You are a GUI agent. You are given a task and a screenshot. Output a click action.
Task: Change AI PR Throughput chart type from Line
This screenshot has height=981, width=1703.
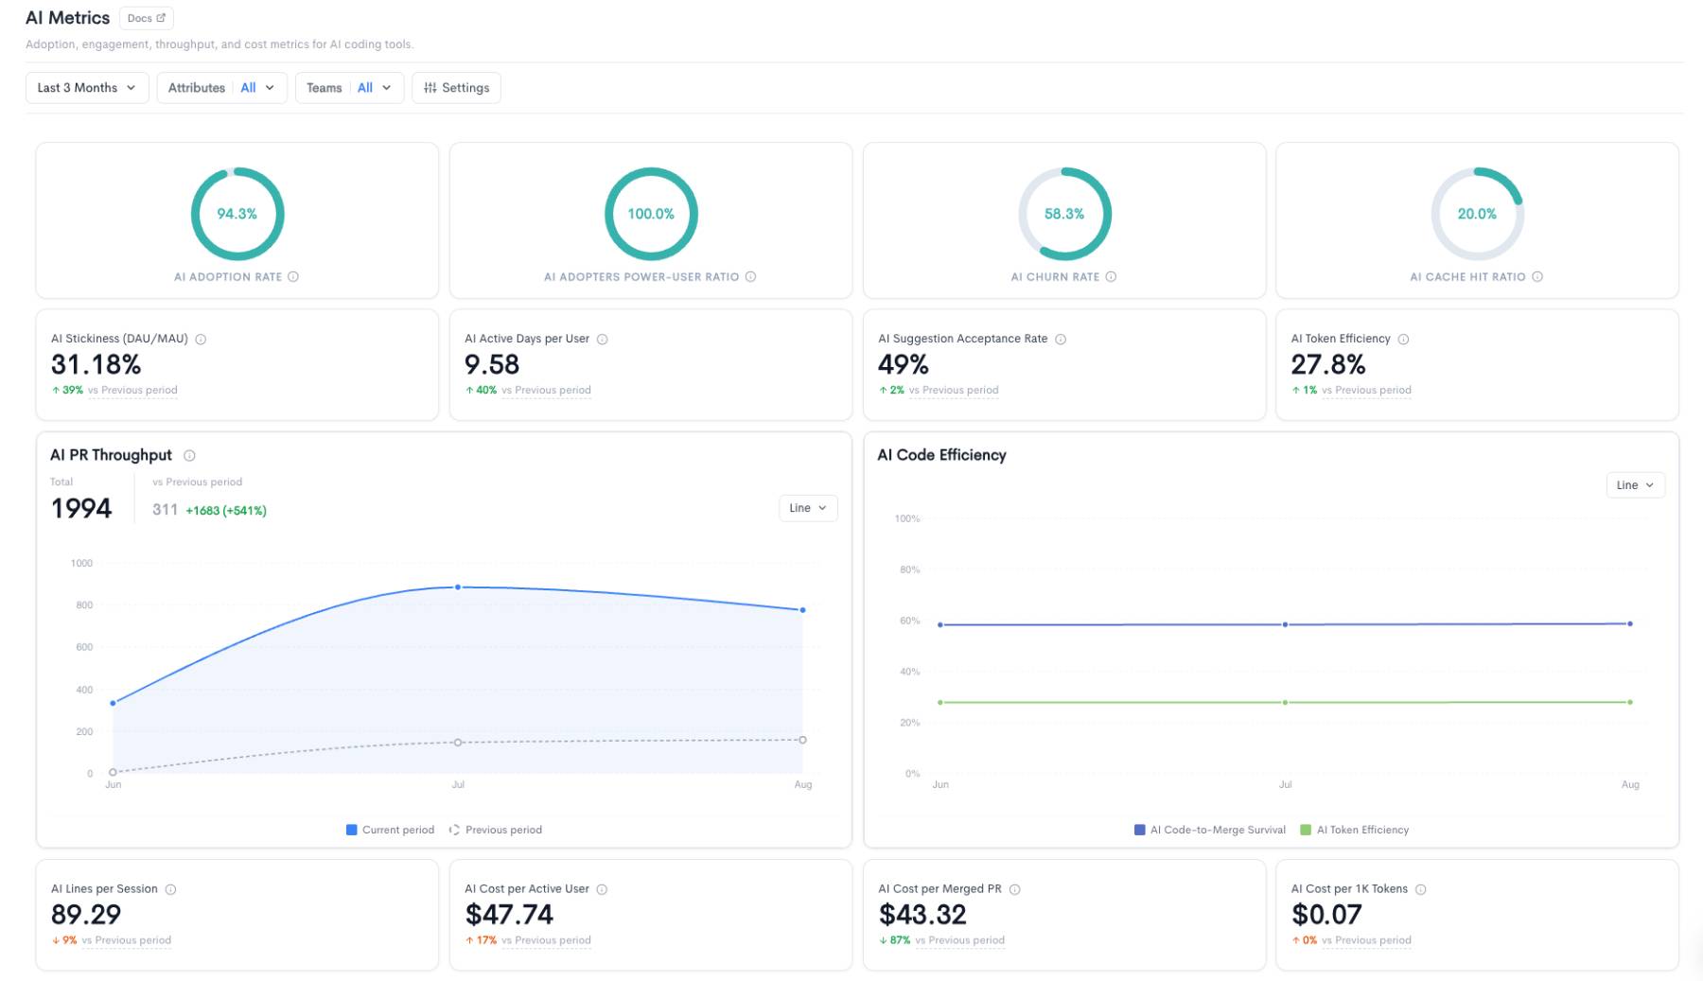808,508
